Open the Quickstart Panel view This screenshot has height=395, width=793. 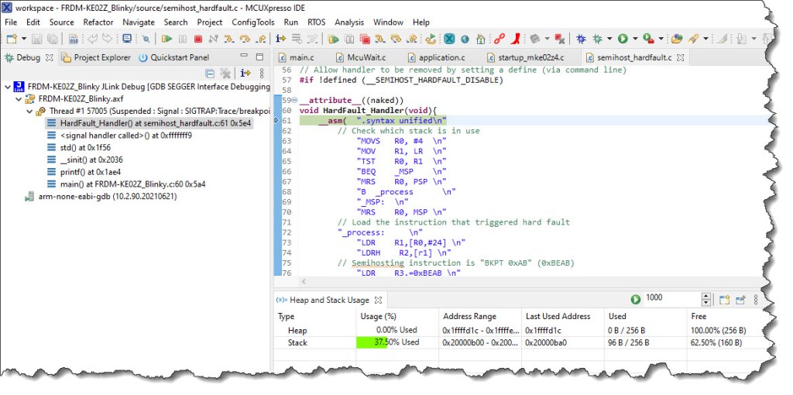[179, 57]
